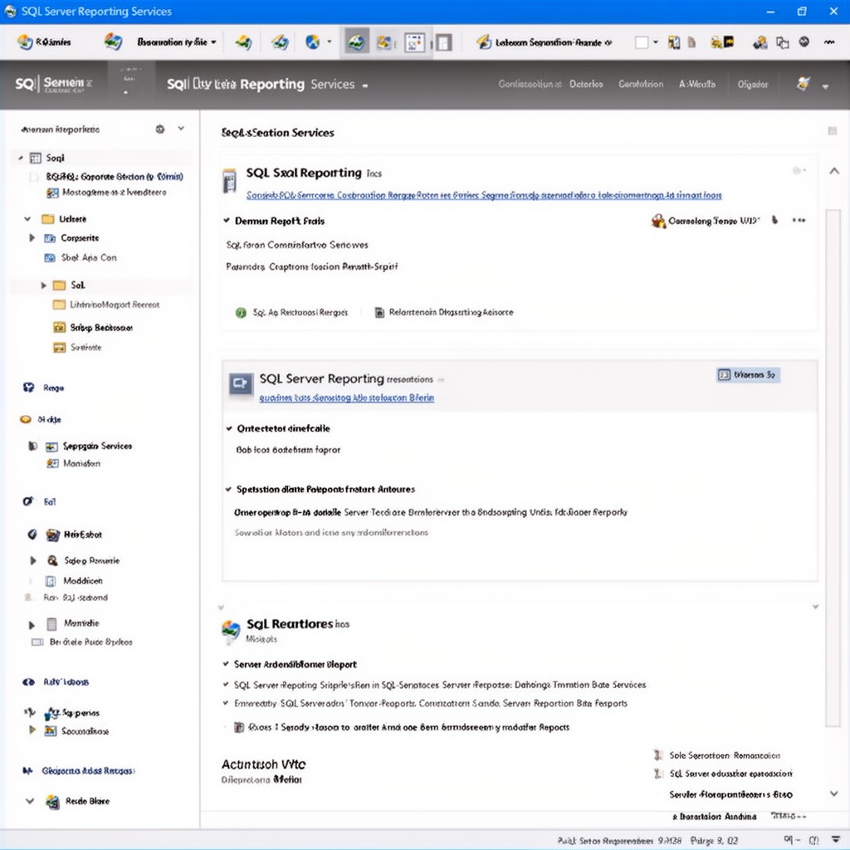This screenshot has height=850, width=850.
Task: Click the user icon in toolbar right
Action: point(760,42)
